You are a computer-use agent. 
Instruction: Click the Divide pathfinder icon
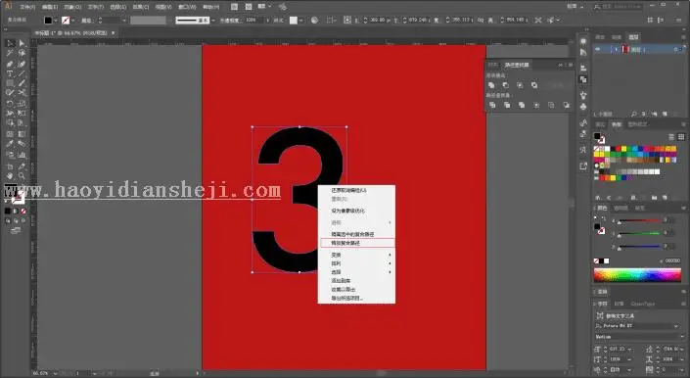point(492,105)
